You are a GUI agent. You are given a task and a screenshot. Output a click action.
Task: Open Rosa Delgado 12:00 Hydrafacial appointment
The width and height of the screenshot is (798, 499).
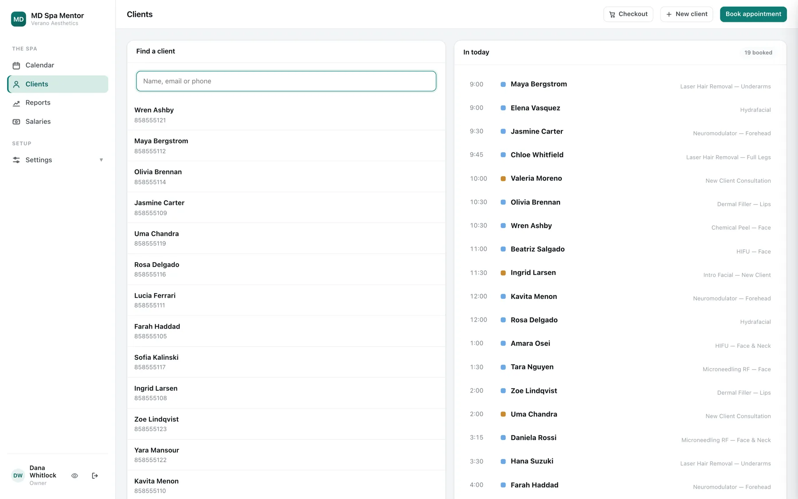[620, 320]
